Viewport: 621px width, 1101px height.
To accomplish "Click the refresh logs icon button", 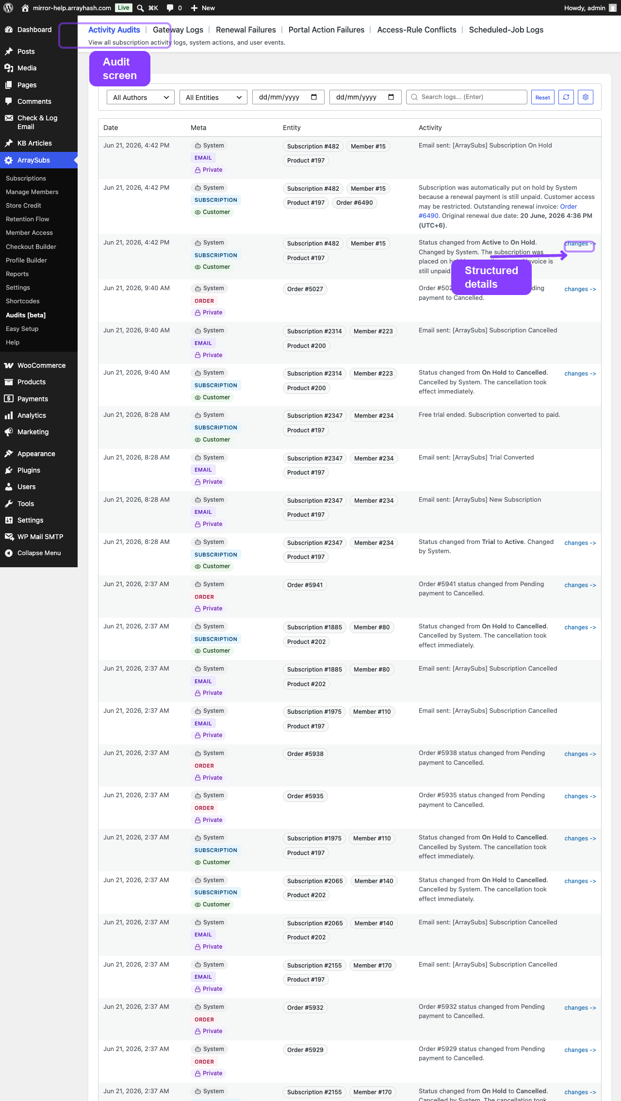I will pos(566,97).
